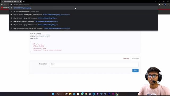The height and width of the screenshot is (96, 170).
Task: Open the Windows Start menu
Action: [53, 94]
